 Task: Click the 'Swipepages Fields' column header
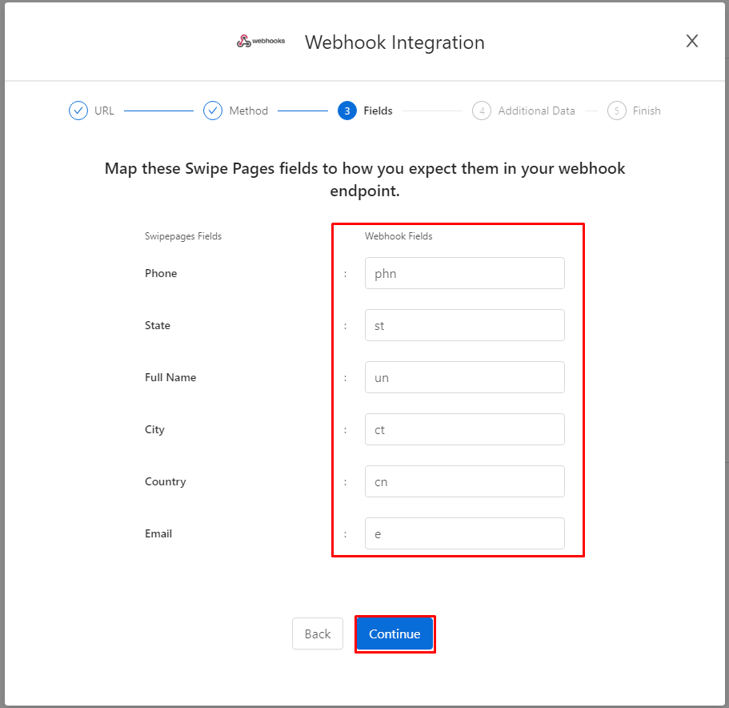(183, 236)
